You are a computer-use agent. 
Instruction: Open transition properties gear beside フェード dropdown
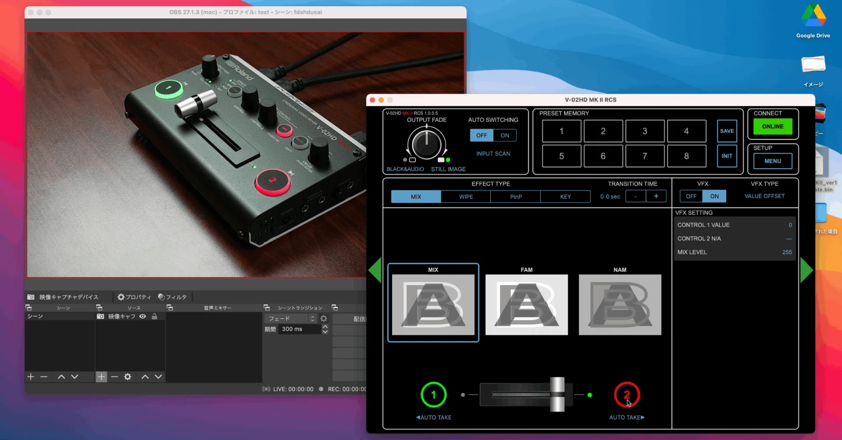click(x=324, y=318)
